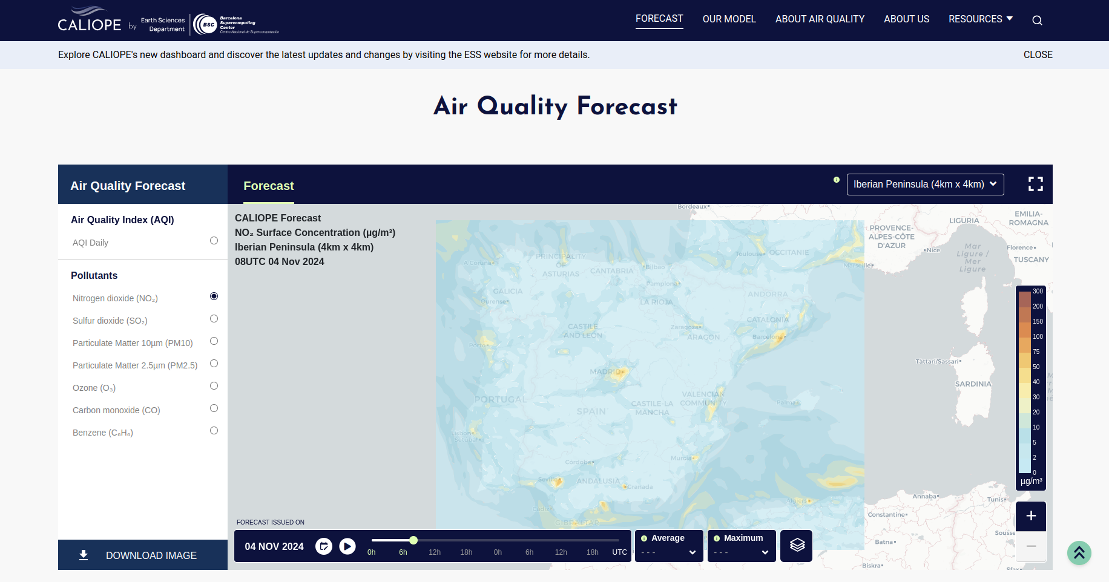Jump back to top of page

click(x=1079, y=553)
